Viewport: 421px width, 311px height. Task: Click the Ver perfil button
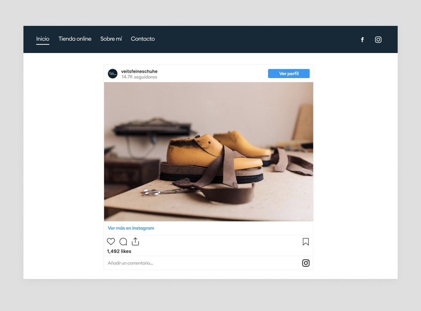(x=289, y=74)
